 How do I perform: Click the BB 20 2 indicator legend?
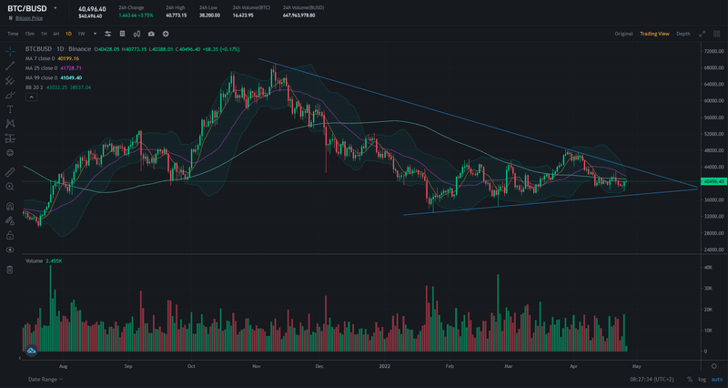pos(58,87)
